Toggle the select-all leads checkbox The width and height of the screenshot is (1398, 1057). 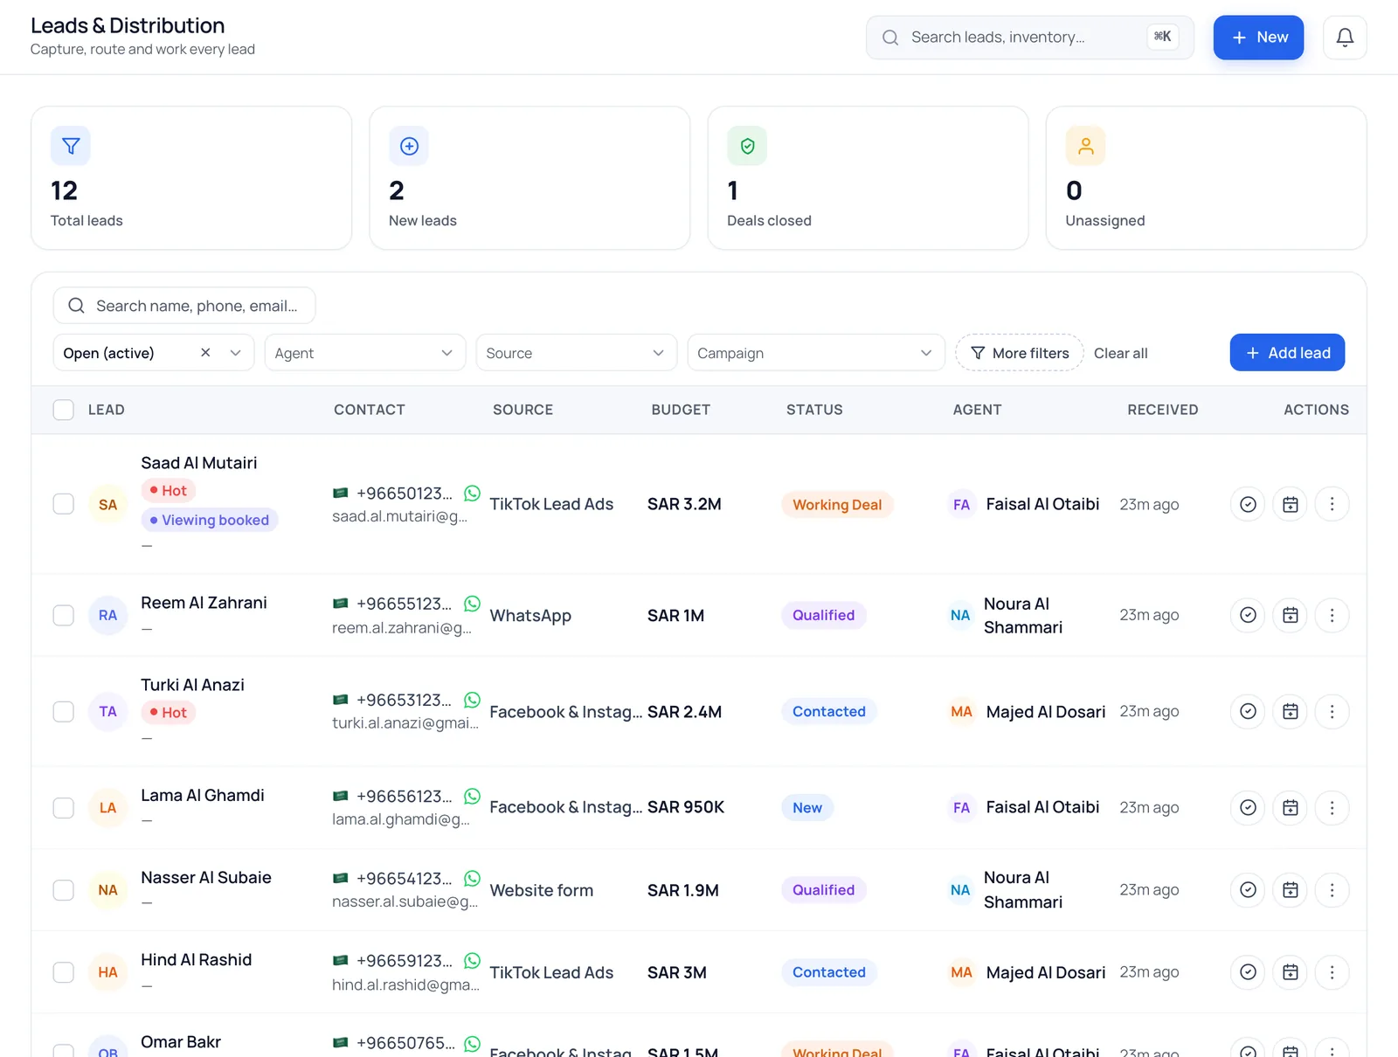pos(64,410)
